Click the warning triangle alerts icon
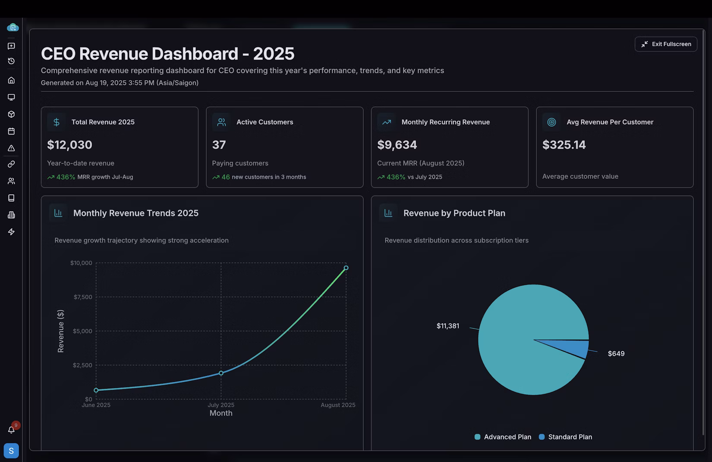712x462 pixels. 11,148
